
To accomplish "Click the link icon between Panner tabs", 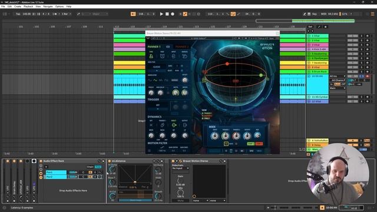I will 168,47.
